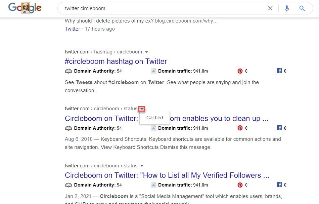This screenshot has width=319, height=204.
Task: Expand dropdown arrow next to hashtag › circleboom
Action: [146, 52]
